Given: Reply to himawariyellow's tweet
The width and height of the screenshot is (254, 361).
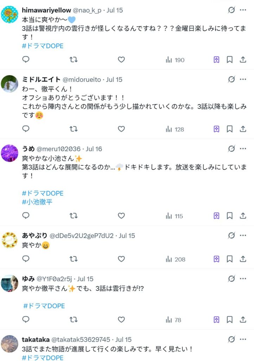Looking at the screenshot, I should click(26, 60).
